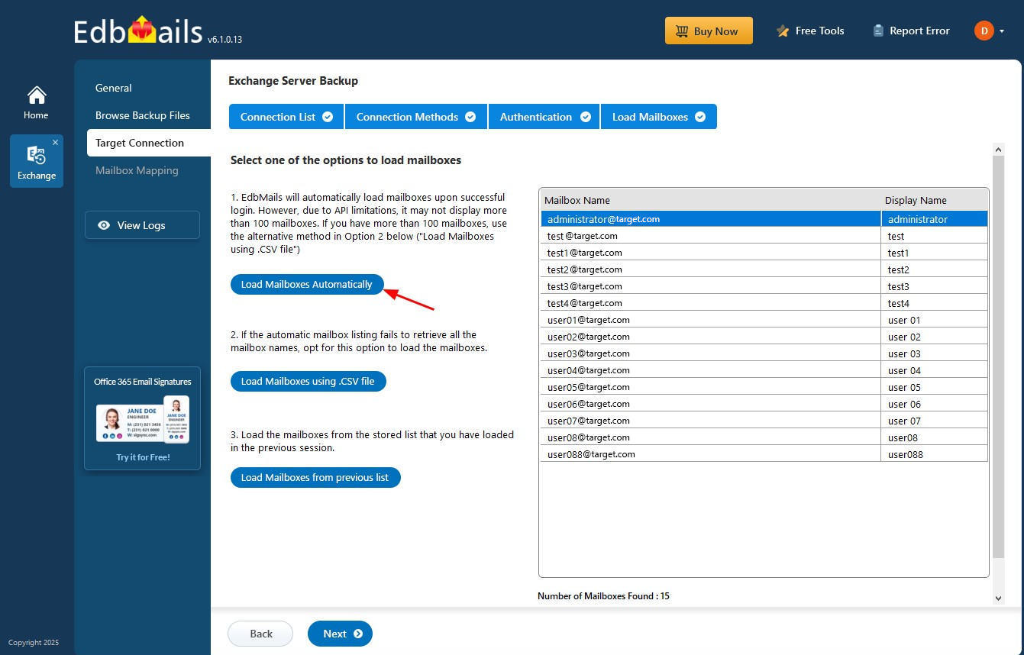Select user088@target.com mailbox

tap(764, 454)
